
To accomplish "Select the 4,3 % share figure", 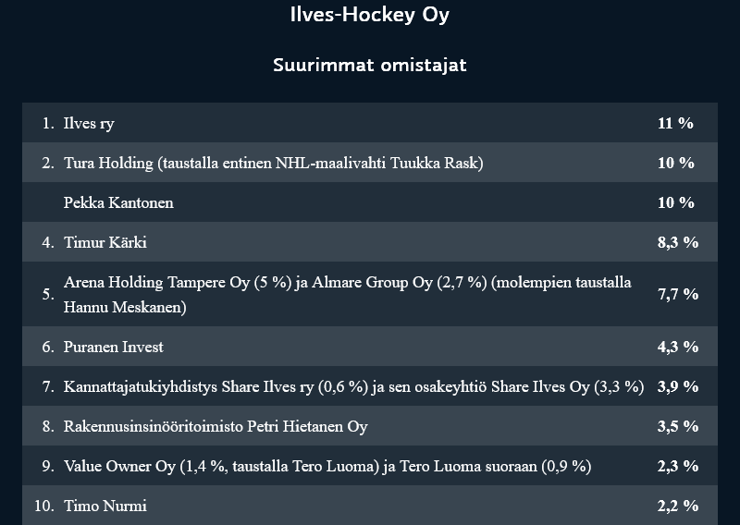I will point(677,347).
